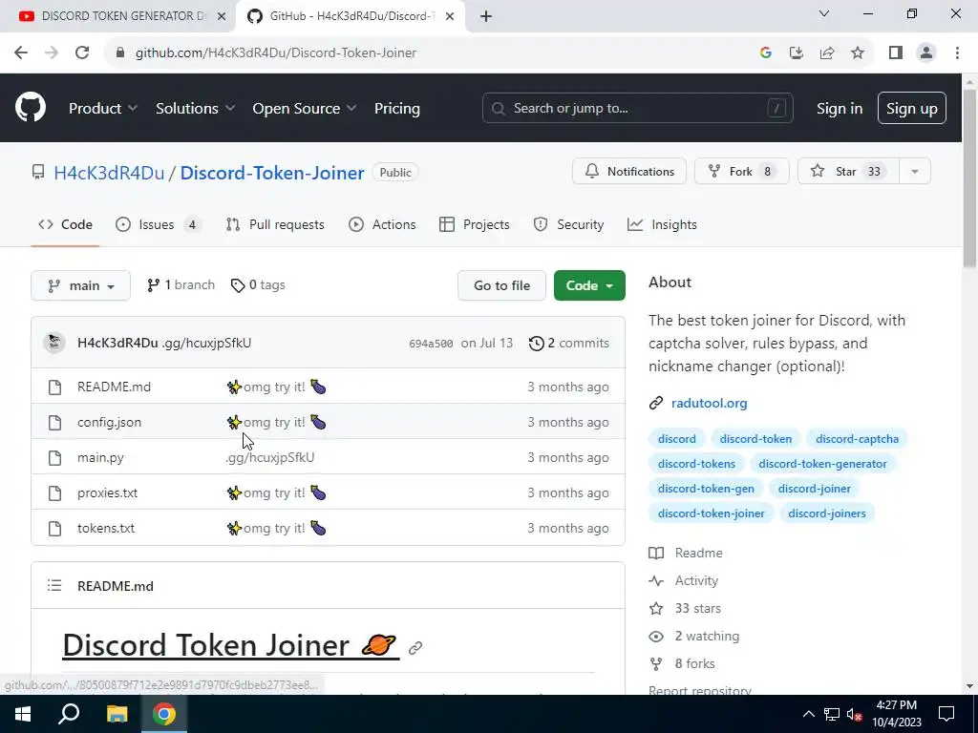This screenshot has height=733, width=978.
Task: Click Chrome icon in taskbar
Action: tap(164, 714)
